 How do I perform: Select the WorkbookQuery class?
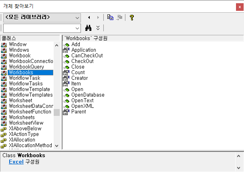(26, 67)
